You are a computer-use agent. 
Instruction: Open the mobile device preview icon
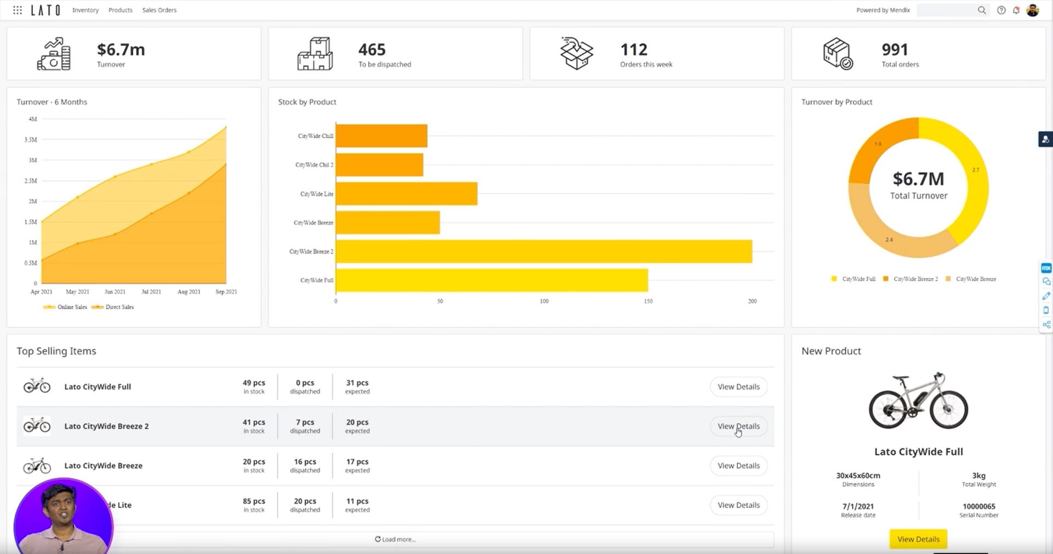tap(1046, 310)
